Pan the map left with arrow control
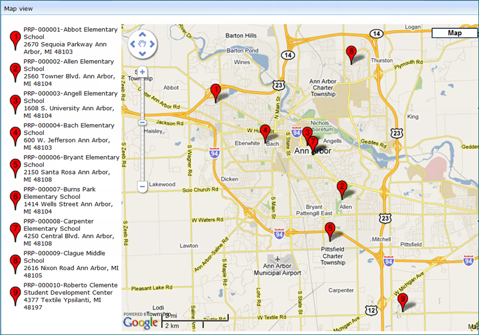 [x=133, y=44]
